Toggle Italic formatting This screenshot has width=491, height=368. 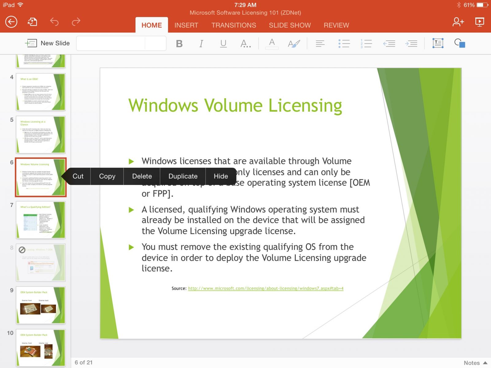pyautogui.click(x=201, y=44)
